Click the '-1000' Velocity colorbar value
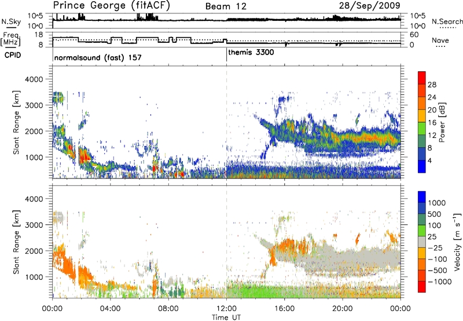The image size is (463, 321). (x=440, y=282)
